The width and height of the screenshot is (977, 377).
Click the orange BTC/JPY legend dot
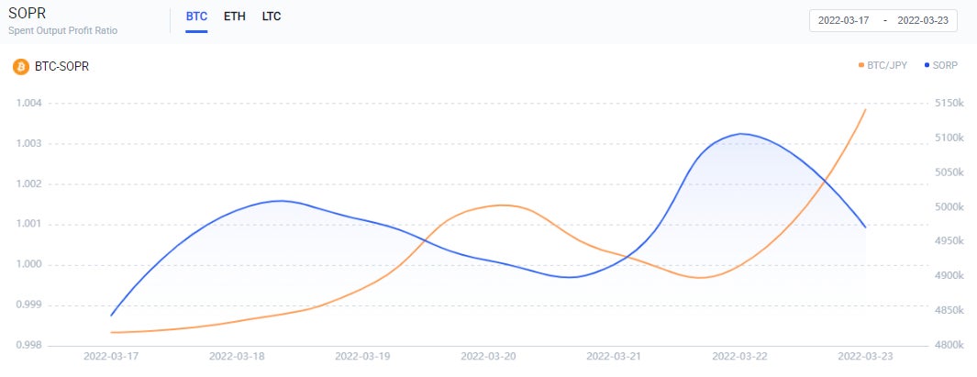[x=861, y=65]
